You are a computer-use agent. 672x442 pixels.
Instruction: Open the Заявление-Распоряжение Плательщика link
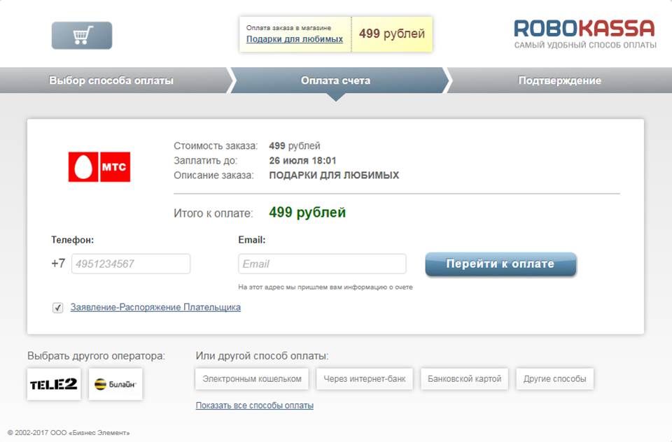155,308
